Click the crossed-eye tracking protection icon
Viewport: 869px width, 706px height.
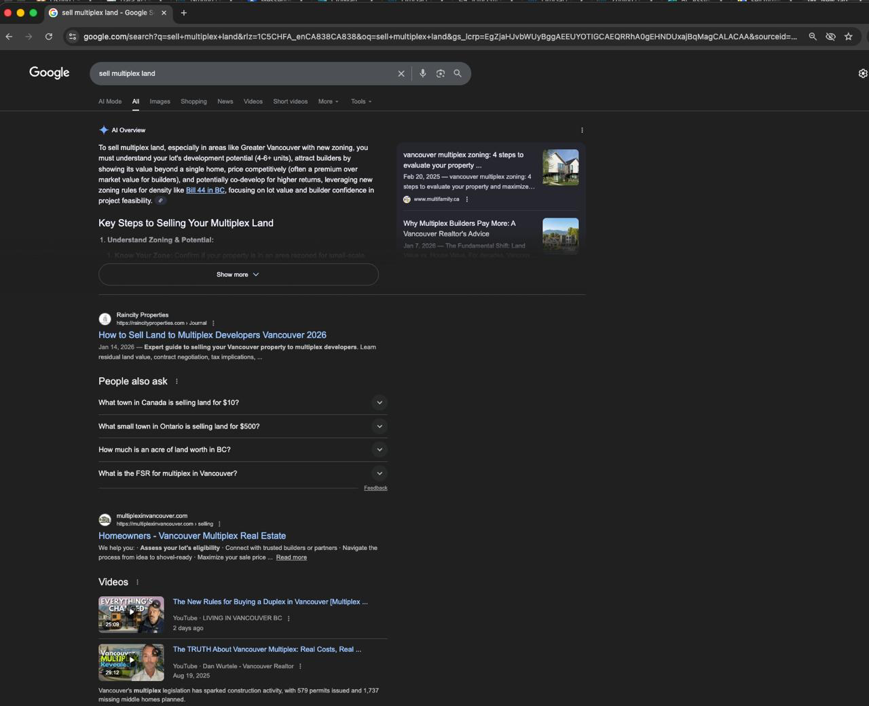(x=830, y=37)
